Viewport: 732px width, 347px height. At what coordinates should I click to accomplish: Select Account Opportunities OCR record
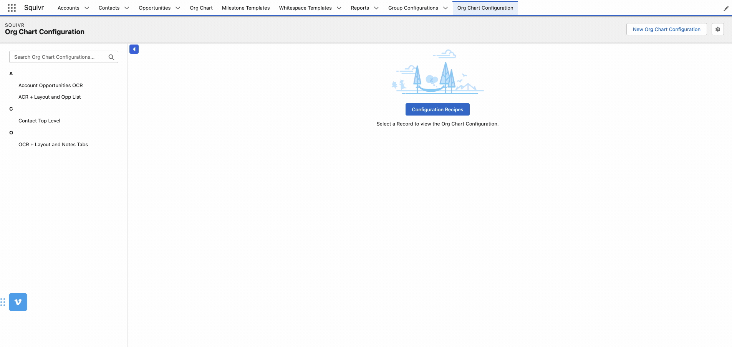[x=51, y=86]
